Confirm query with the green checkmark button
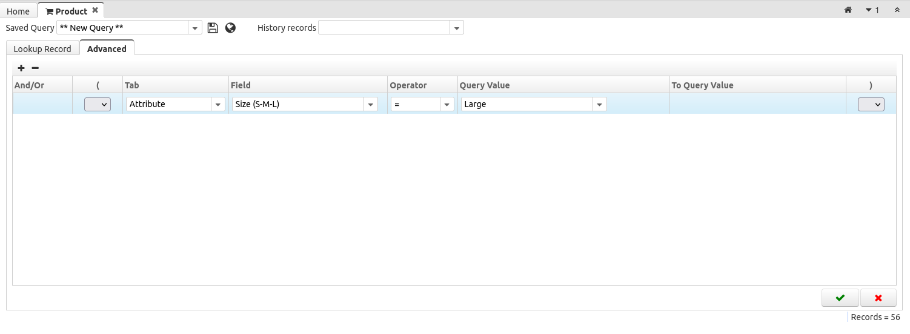The height and width of the screenshot is (334, 910). pyautogui.click(x=840, y=298)
